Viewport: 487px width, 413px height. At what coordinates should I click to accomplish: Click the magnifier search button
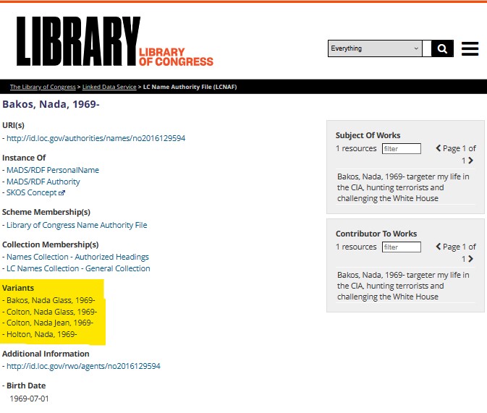tap(442, 48)
